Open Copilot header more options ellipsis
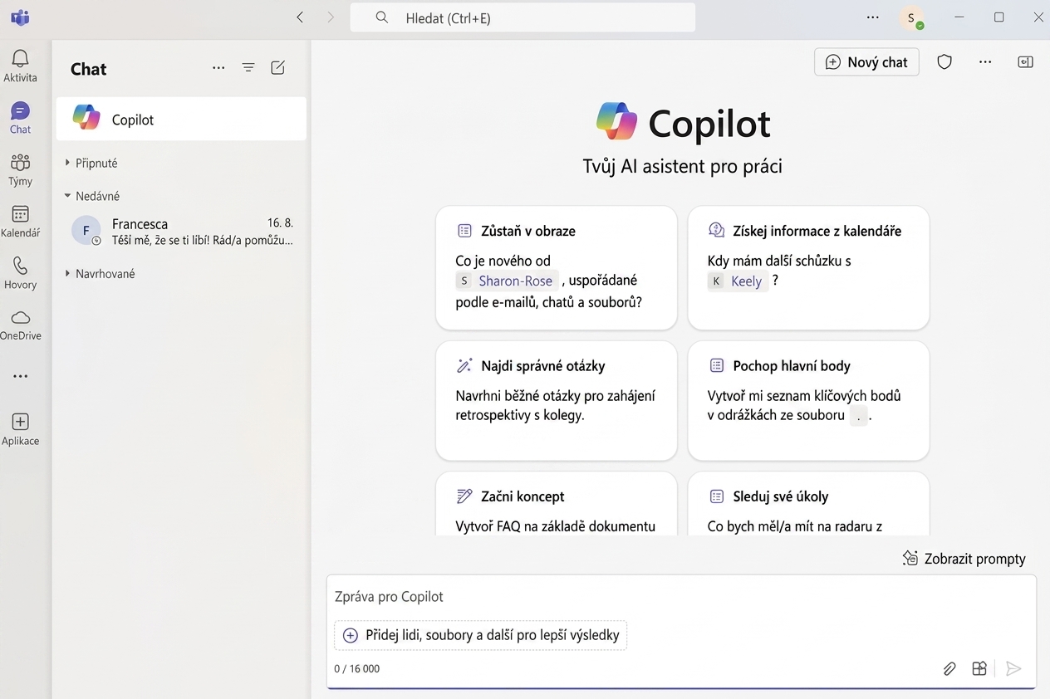 click(985, 61)
